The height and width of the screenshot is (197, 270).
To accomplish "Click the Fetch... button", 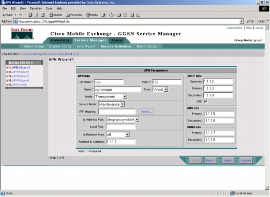I will tap(146, 111).
